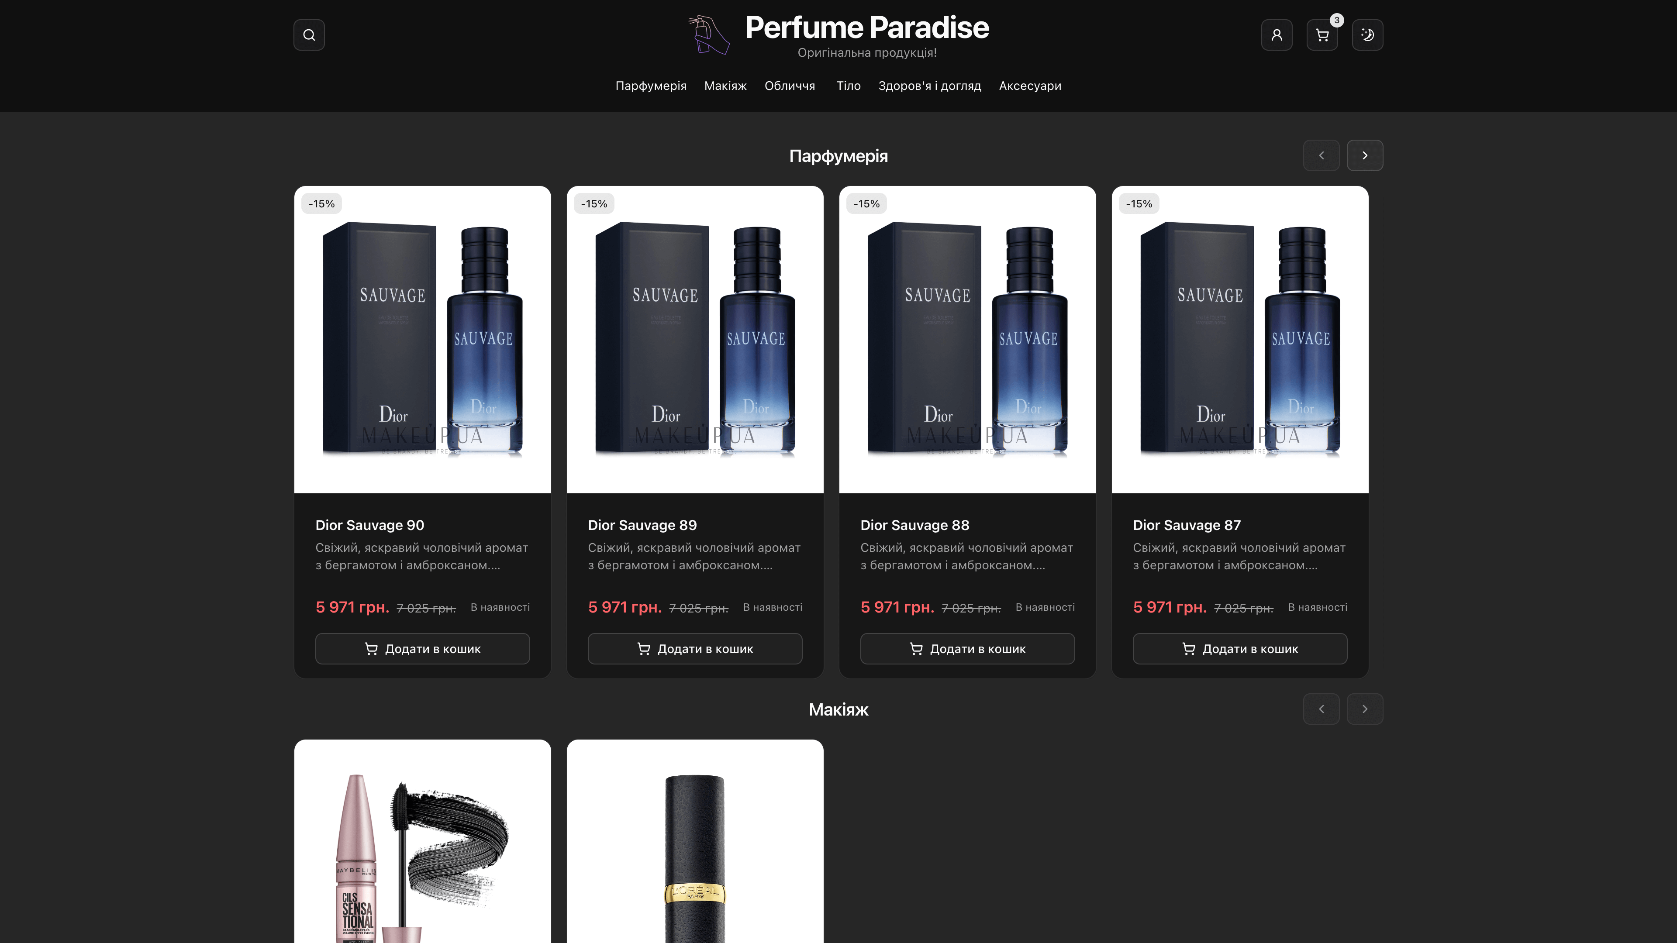This screenshot has height=943, width=1677.
Task: Add Dior Sauvage 89 to the cart
Action: [695, 648]
